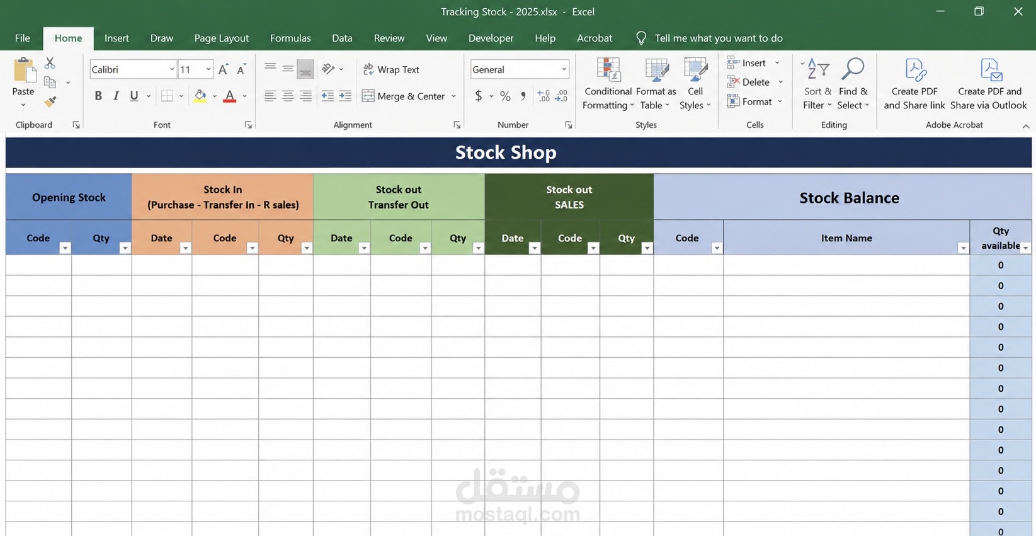The height and width of the screenshot is (536, 1036).
Task: Open Conditional Formatting
Action: [x=608, y=84]
